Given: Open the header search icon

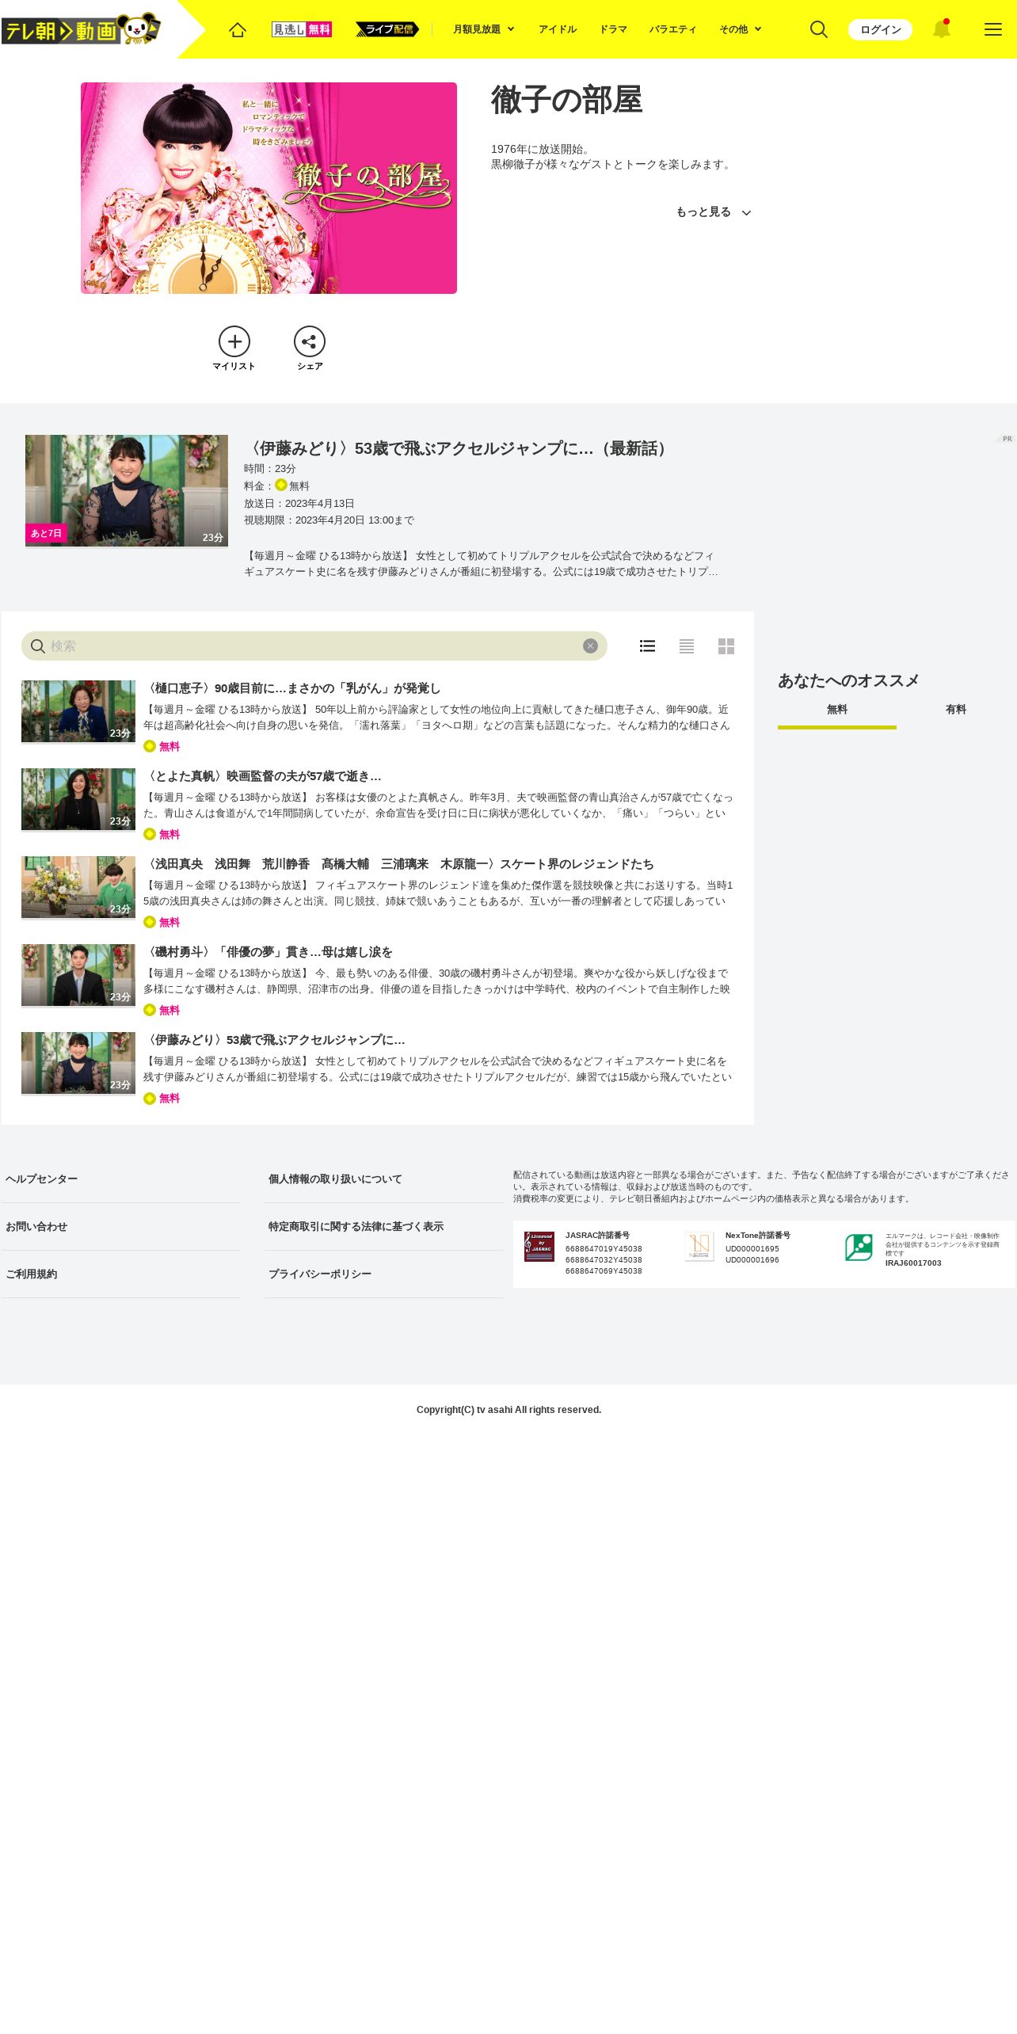Looking at the screenshot, I should tap(819, 29).
